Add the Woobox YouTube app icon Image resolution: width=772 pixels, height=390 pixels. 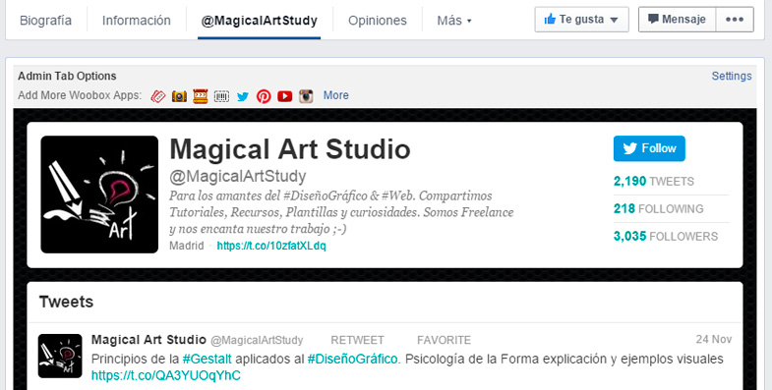[284, 96]
